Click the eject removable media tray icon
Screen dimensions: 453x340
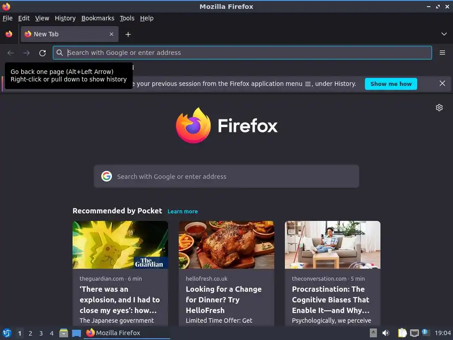tap(373, 333)
